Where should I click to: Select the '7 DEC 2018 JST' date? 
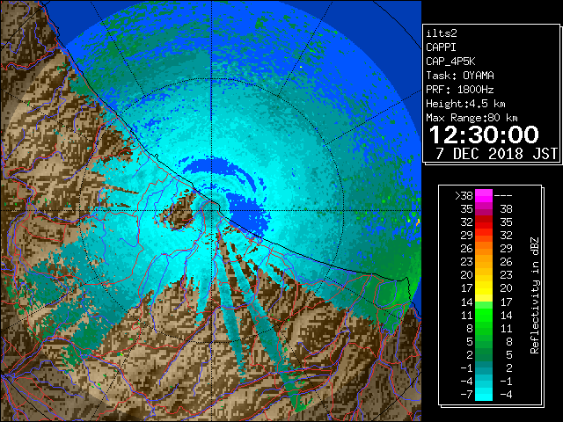coord(496,154)
